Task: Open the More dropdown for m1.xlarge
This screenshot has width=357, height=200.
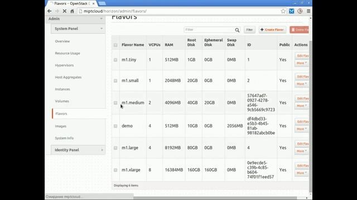Action: click(x=301, y=173)
